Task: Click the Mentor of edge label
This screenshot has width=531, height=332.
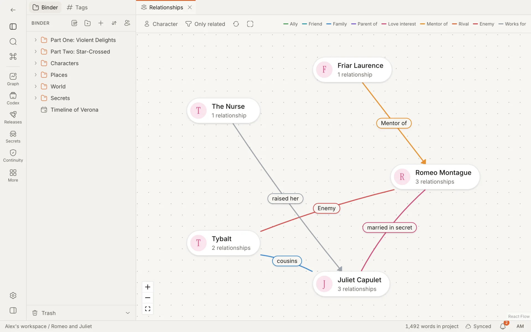Action: tap(394, 123)
